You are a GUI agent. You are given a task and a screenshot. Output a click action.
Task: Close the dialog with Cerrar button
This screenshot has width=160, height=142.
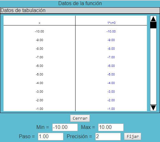[80, 118]
